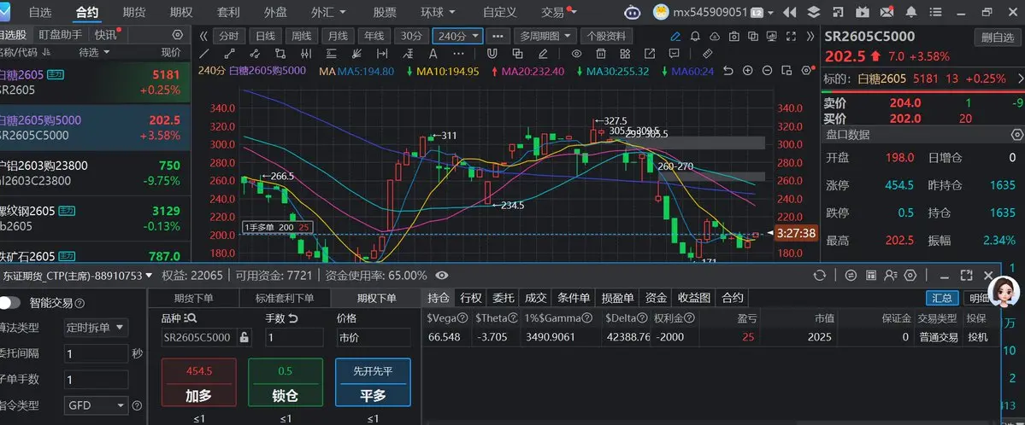Select 沪铝2603购23800 in watchlist
Image resolution: width=1025 pixels, height=425 pixels.
coord(95,173)
